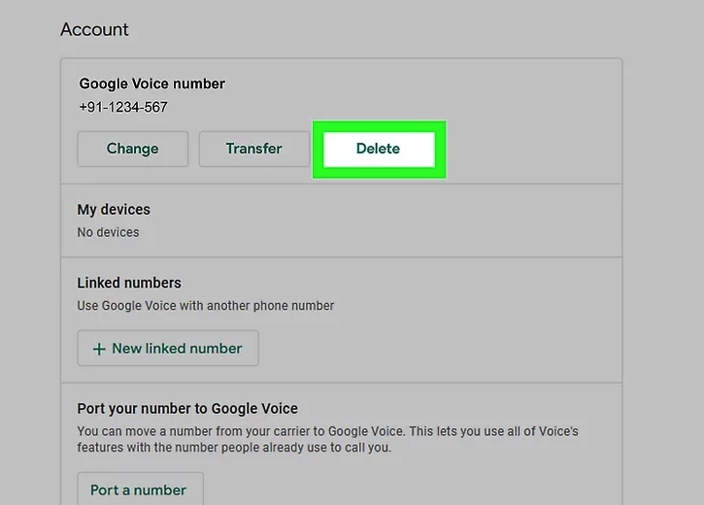Click empty space right of New linked number

point(437,349)
